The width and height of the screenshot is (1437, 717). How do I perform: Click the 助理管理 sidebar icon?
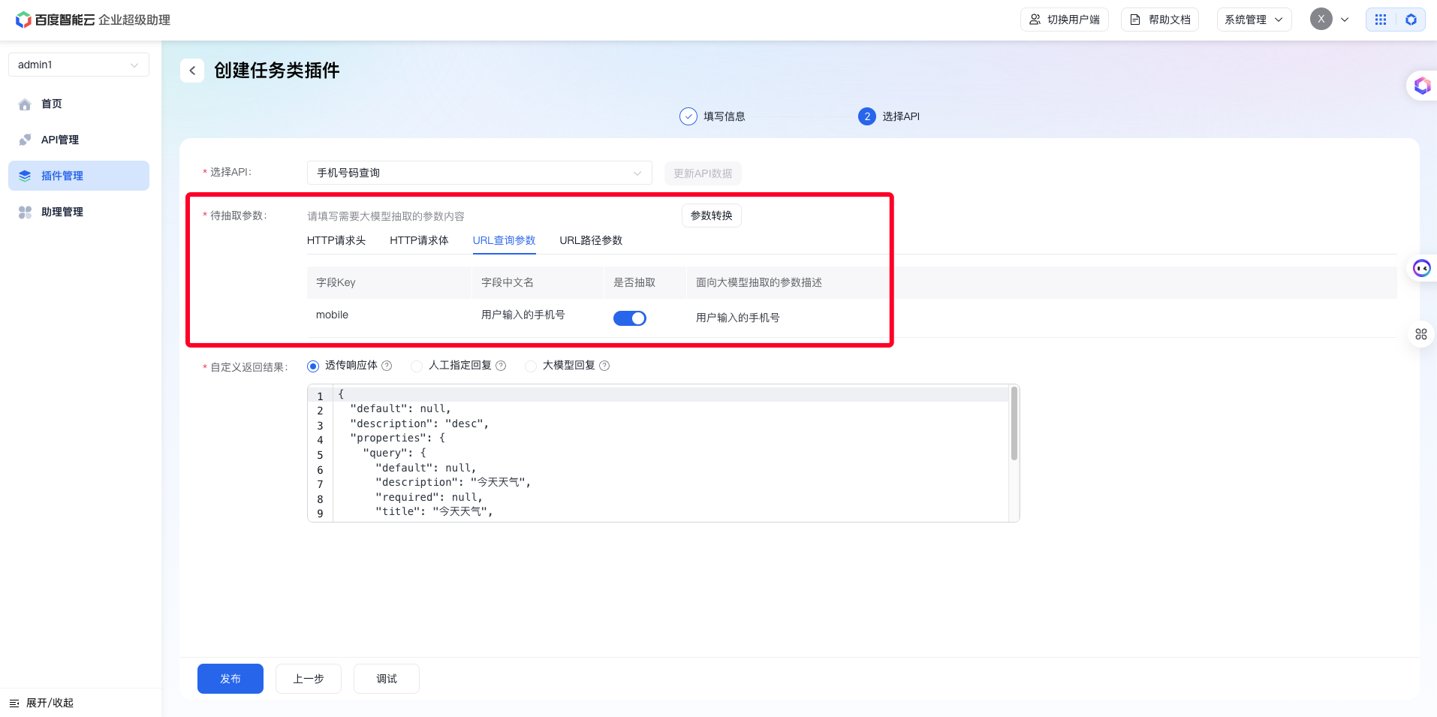(x=25, y=212)
